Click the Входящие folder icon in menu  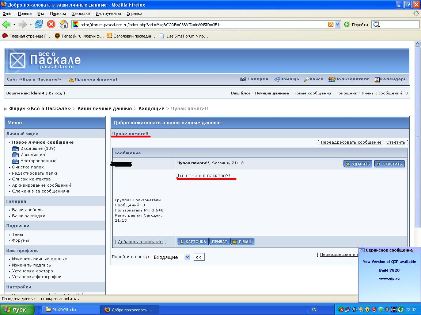click(x=15, y=148)
